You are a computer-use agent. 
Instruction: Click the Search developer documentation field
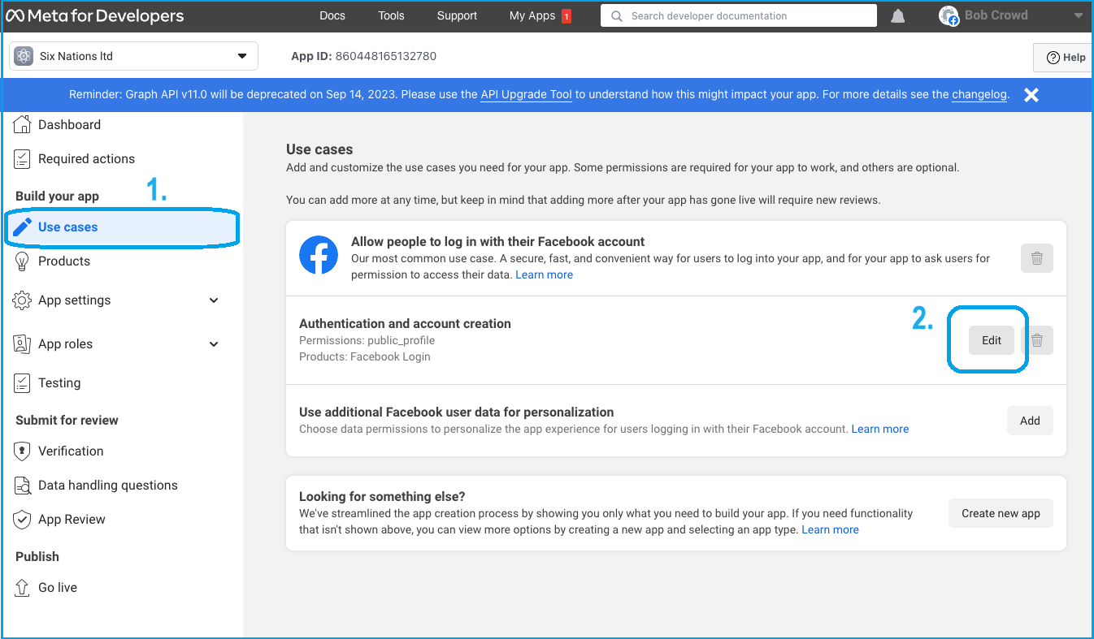click(x=739, y=15)
